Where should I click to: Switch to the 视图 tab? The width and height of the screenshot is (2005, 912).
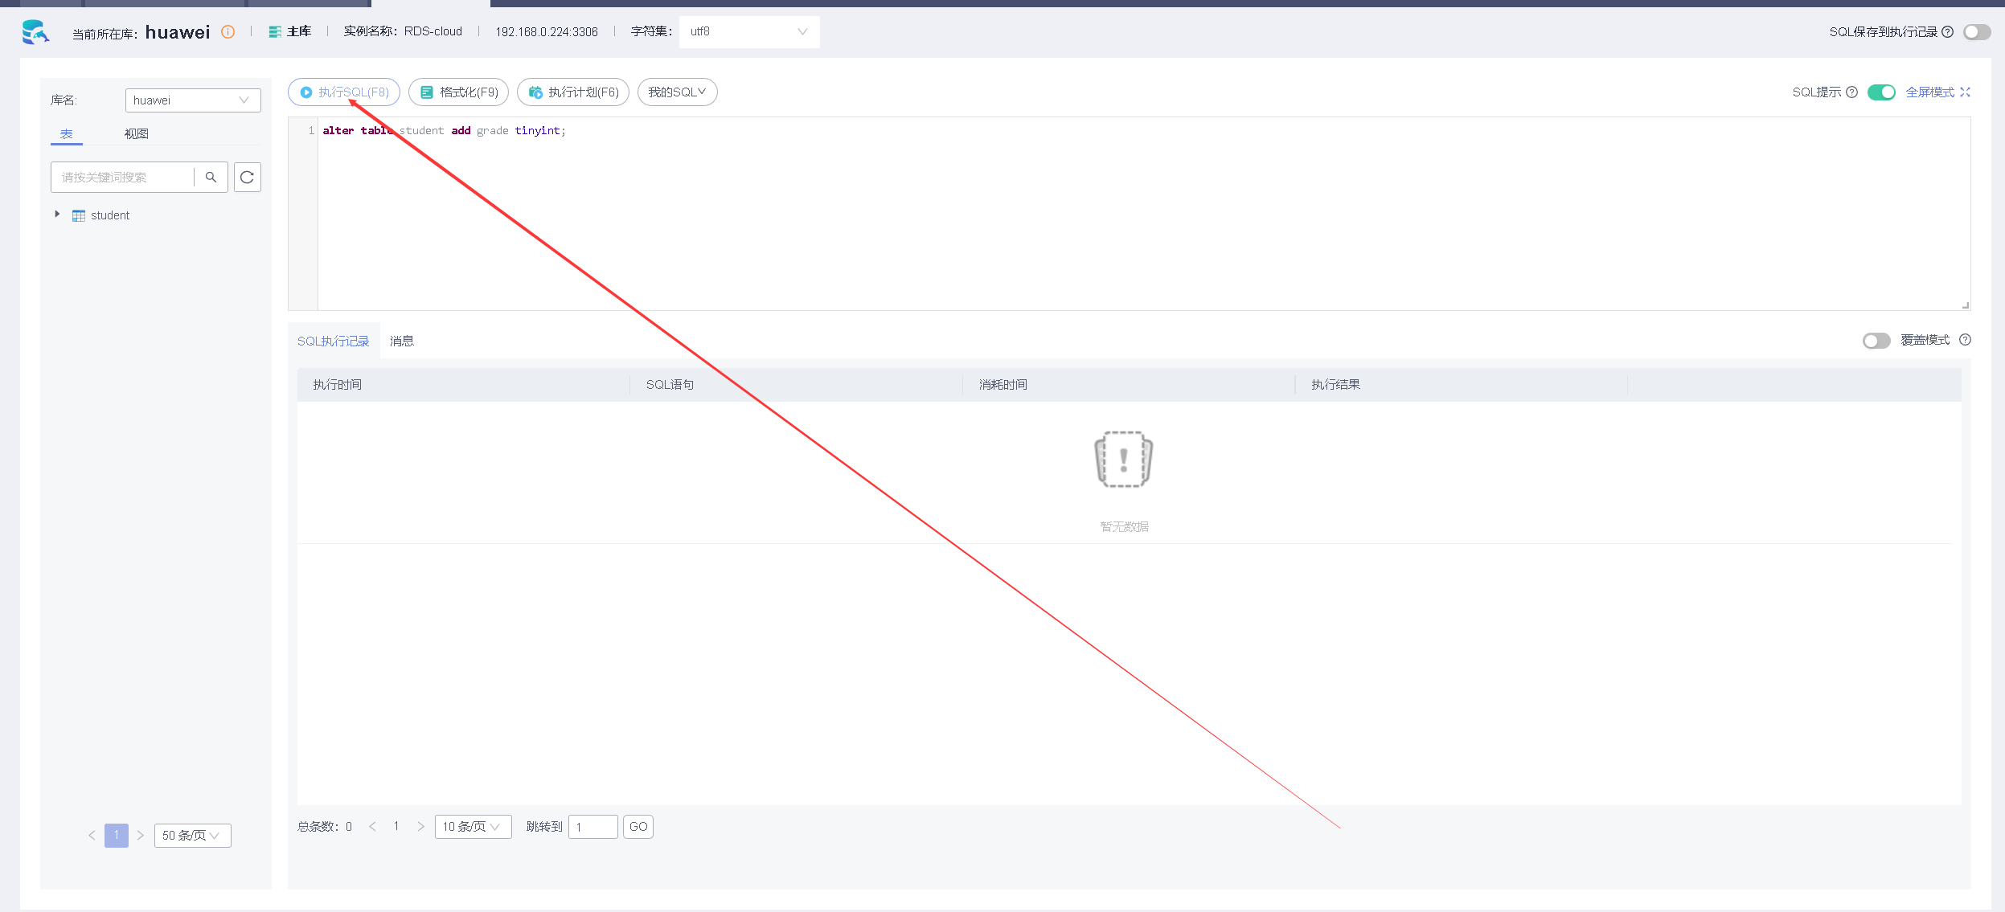(x=136, y=134)
